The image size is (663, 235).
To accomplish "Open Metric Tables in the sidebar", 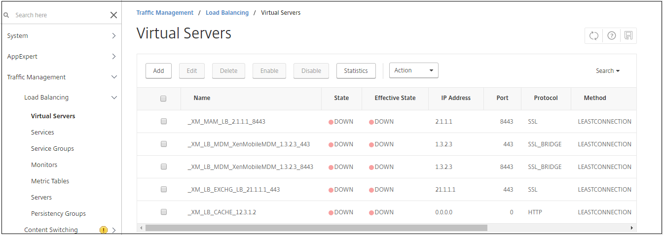I will coord(50,181).
